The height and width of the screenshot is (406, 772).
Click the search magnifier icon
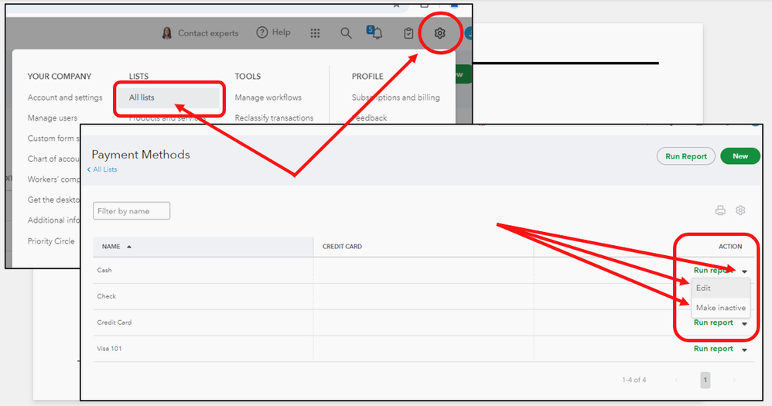(x=346, y=33)
